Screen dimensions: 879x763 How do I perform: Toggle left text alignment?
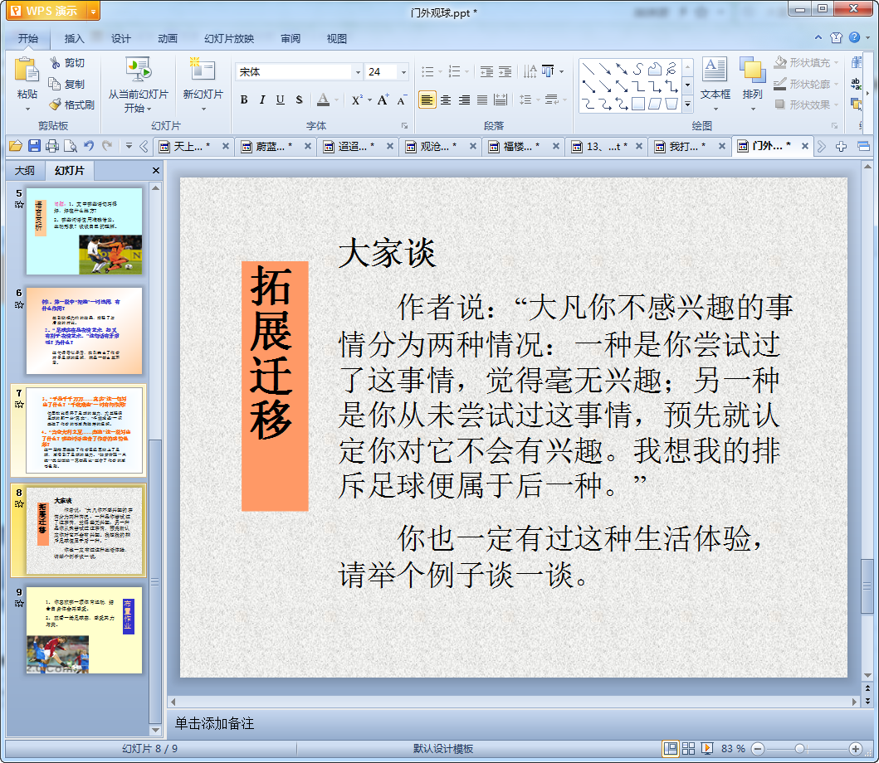click(427, 100)
